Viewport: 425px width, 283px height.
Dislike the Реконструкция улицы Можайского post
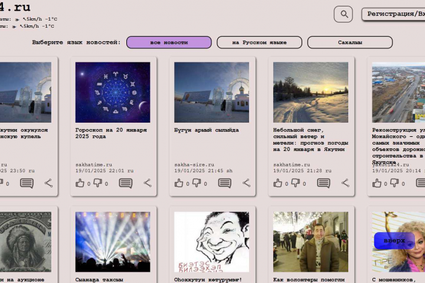click(x=395, y=183)
